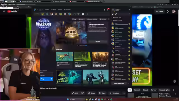Click the add friend icon
Image resolution: width=179 pixels, height=101 pixels.
click(x=113, y=14)
